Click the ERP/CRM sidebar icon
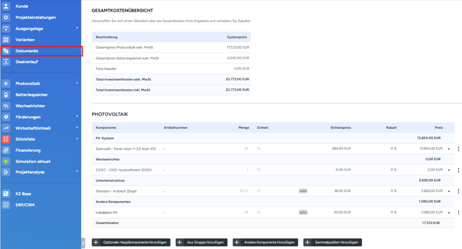The image size is (462, 249). [6, 205]
